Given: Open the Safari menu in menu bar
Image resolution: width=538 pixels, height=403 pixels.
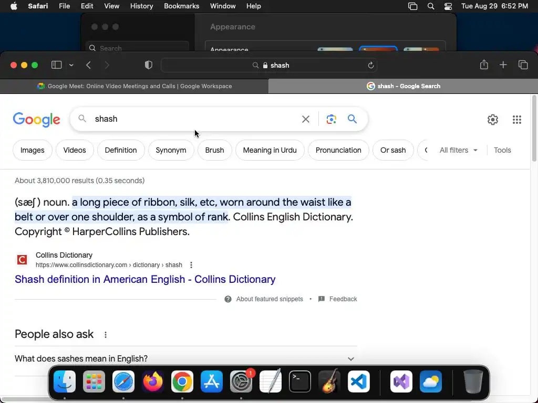Looking at the screenshot, I should click(x=38, y=6).
